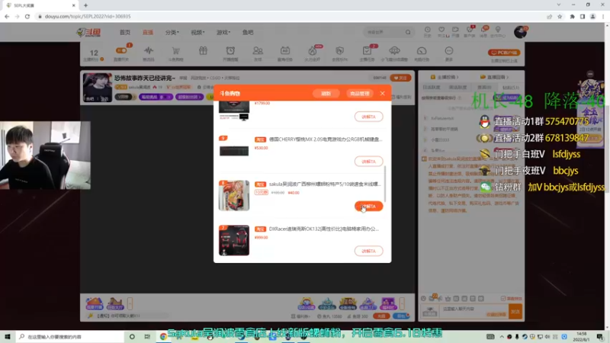Click the Cortana circle in taskbar
This screenshot has height=343, width=610.
(132, 337)
